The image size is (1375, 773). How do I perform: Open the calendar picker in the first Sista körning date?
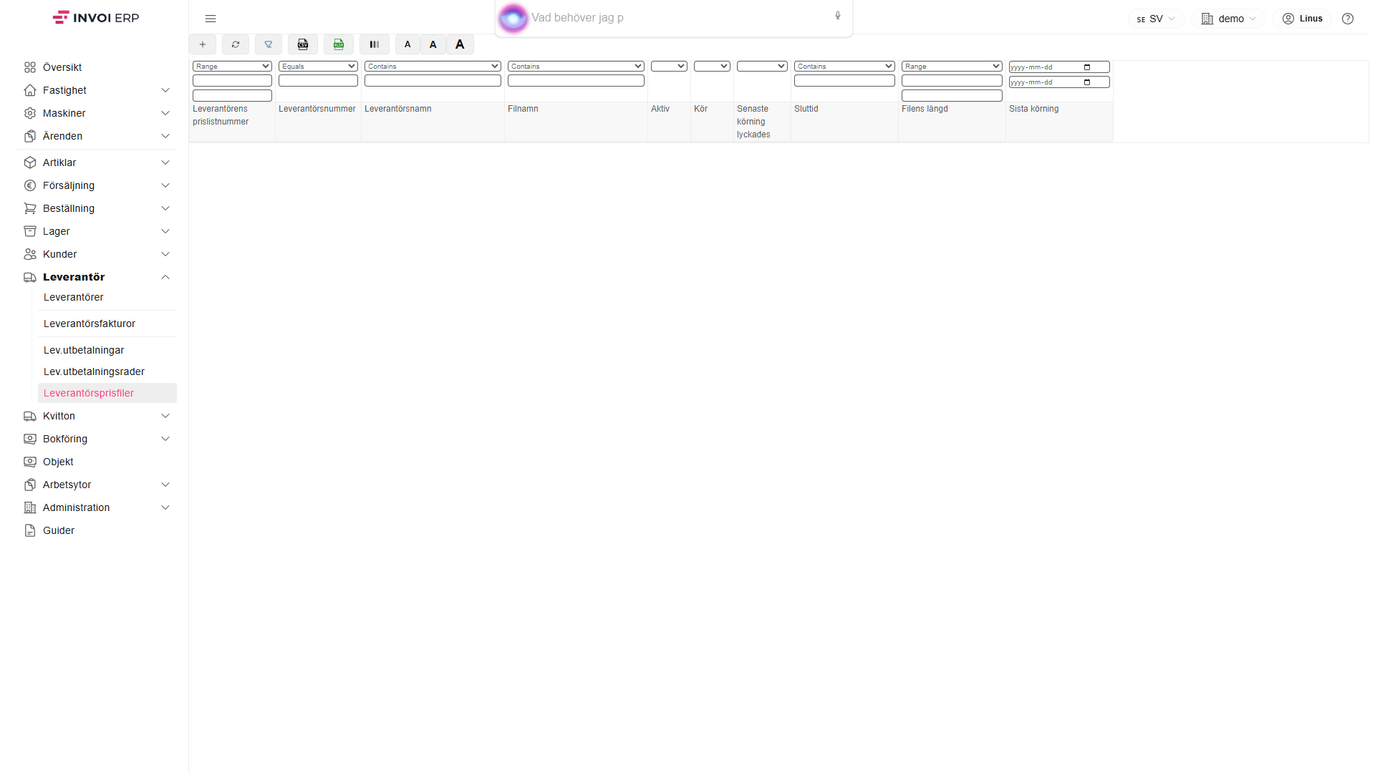(1087, 67)
